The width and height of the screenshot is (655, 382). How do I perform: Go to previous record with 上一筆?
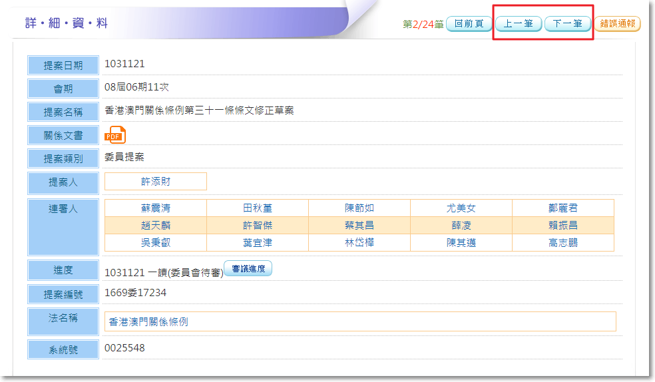(518, 24)
